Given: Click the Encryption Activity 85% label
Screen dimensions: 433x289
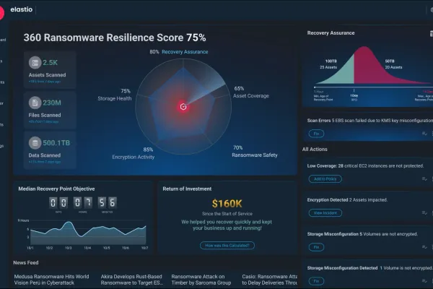Looking at the screenshot, I should (x=134, y=153).
